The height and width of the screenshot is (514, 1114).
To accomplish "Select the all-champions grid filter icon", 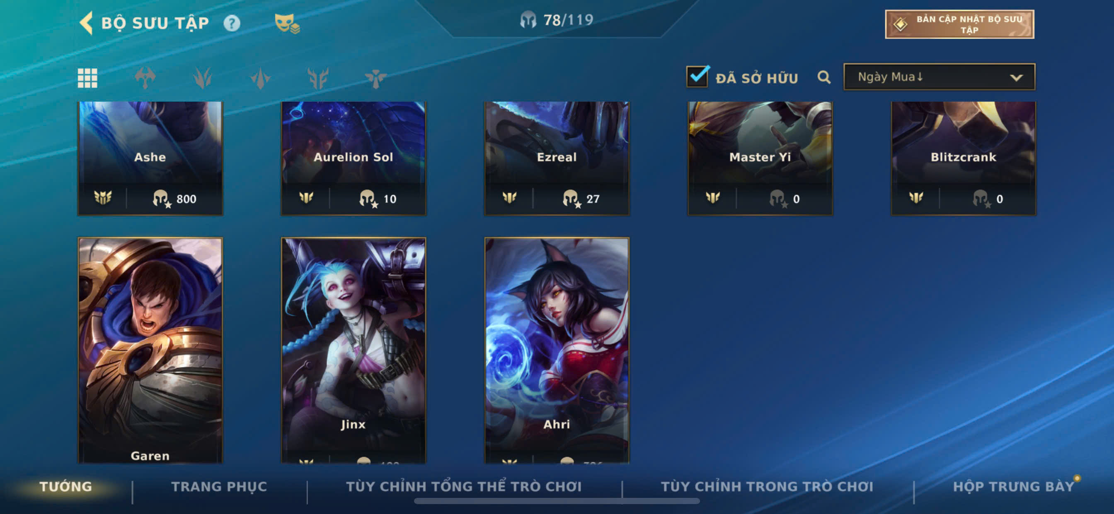I will tap(87, 78).
